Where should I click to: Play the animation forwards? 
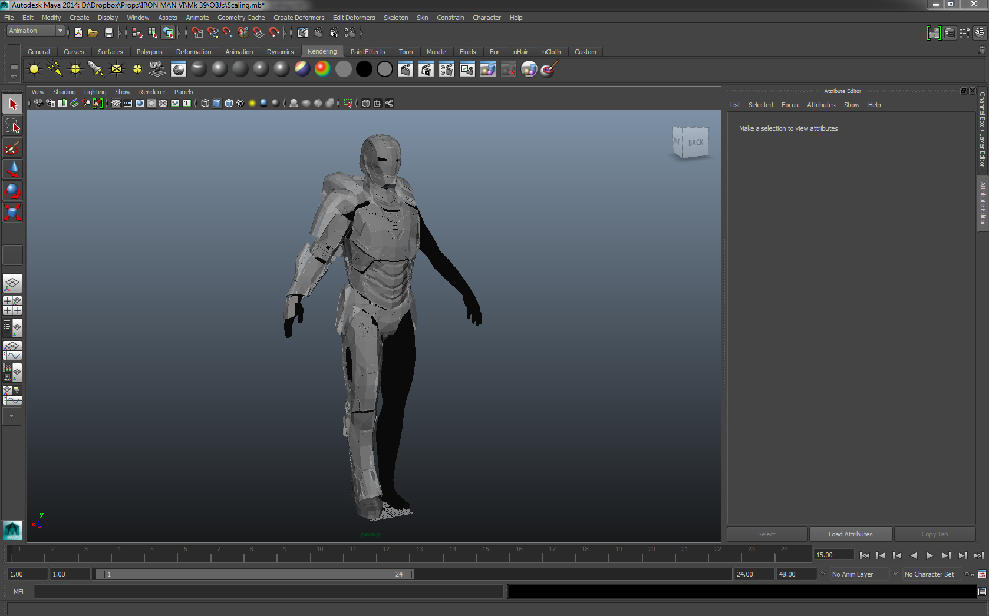tap(929, 555)
